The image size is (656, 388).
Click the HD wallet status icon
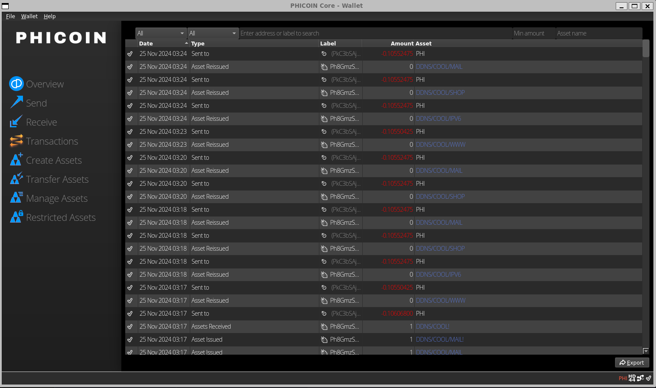[x=632, y=378]
